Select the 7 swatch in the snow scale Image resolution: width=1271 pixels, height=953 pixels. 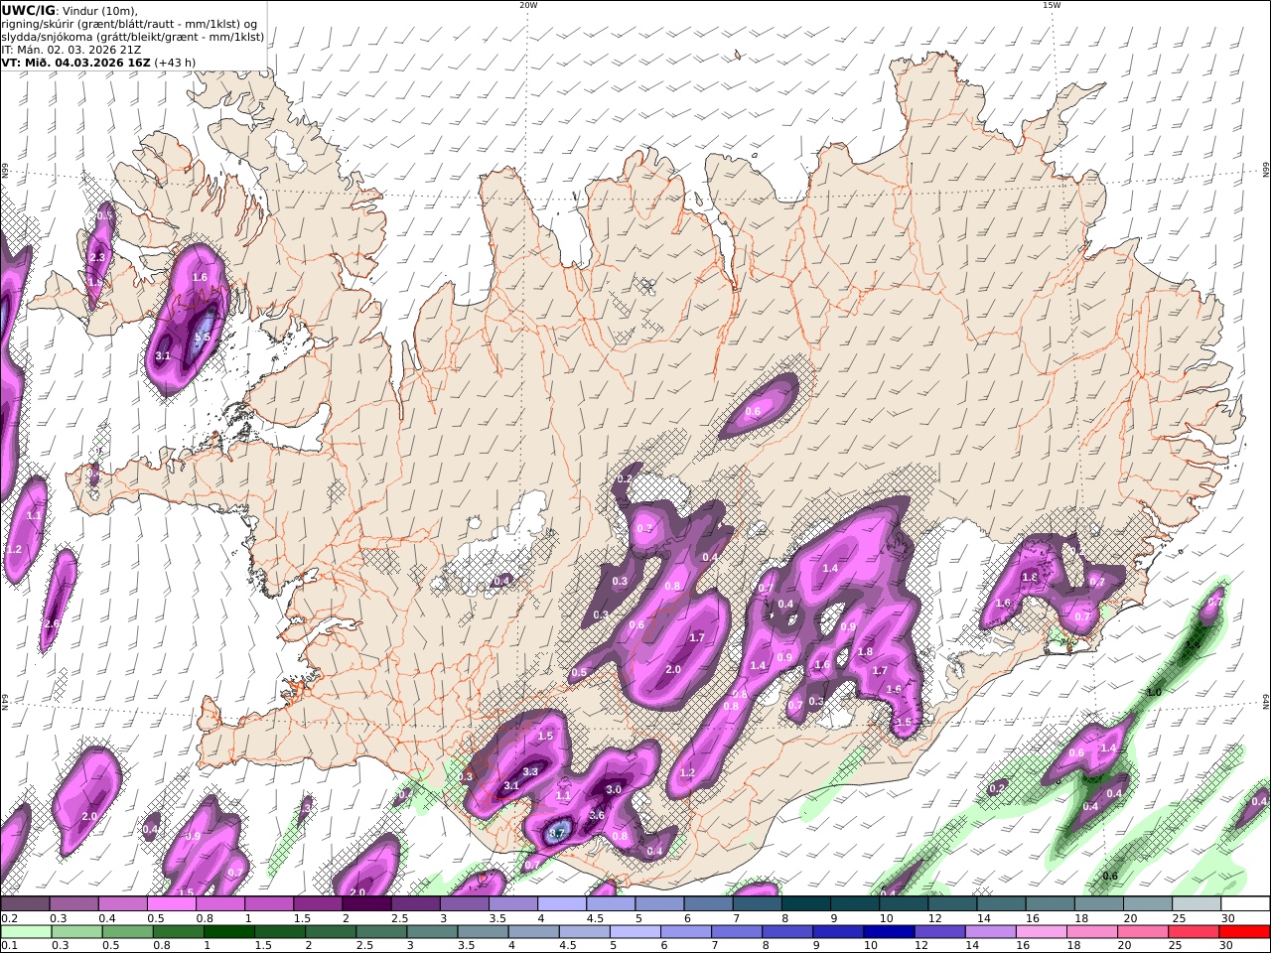(758, 904)
